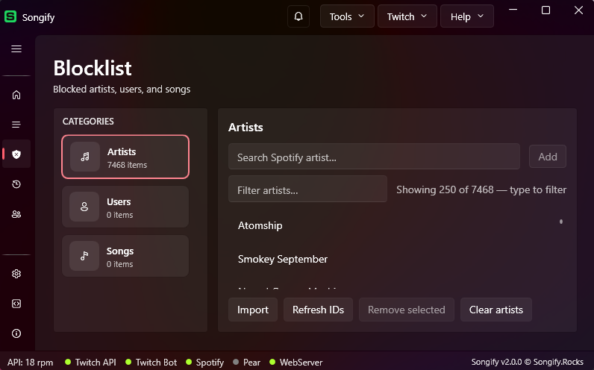
Task: Click the Spotify status label
Action: point(210,363)
